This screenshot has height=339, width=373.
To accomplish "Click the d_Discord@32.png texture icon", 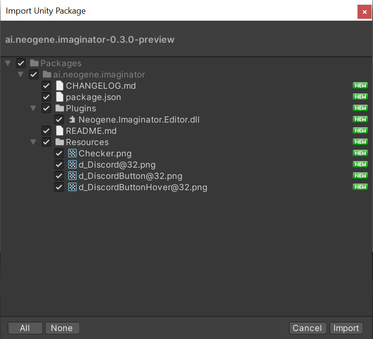I will pyautogui.click(x=72, y=164).
